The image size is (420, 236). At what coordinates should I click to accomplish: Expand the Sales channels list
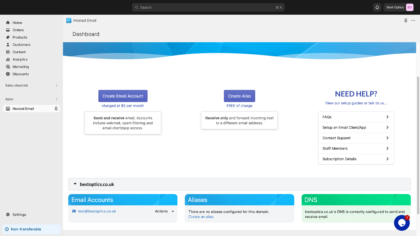[x=56, y=85]
